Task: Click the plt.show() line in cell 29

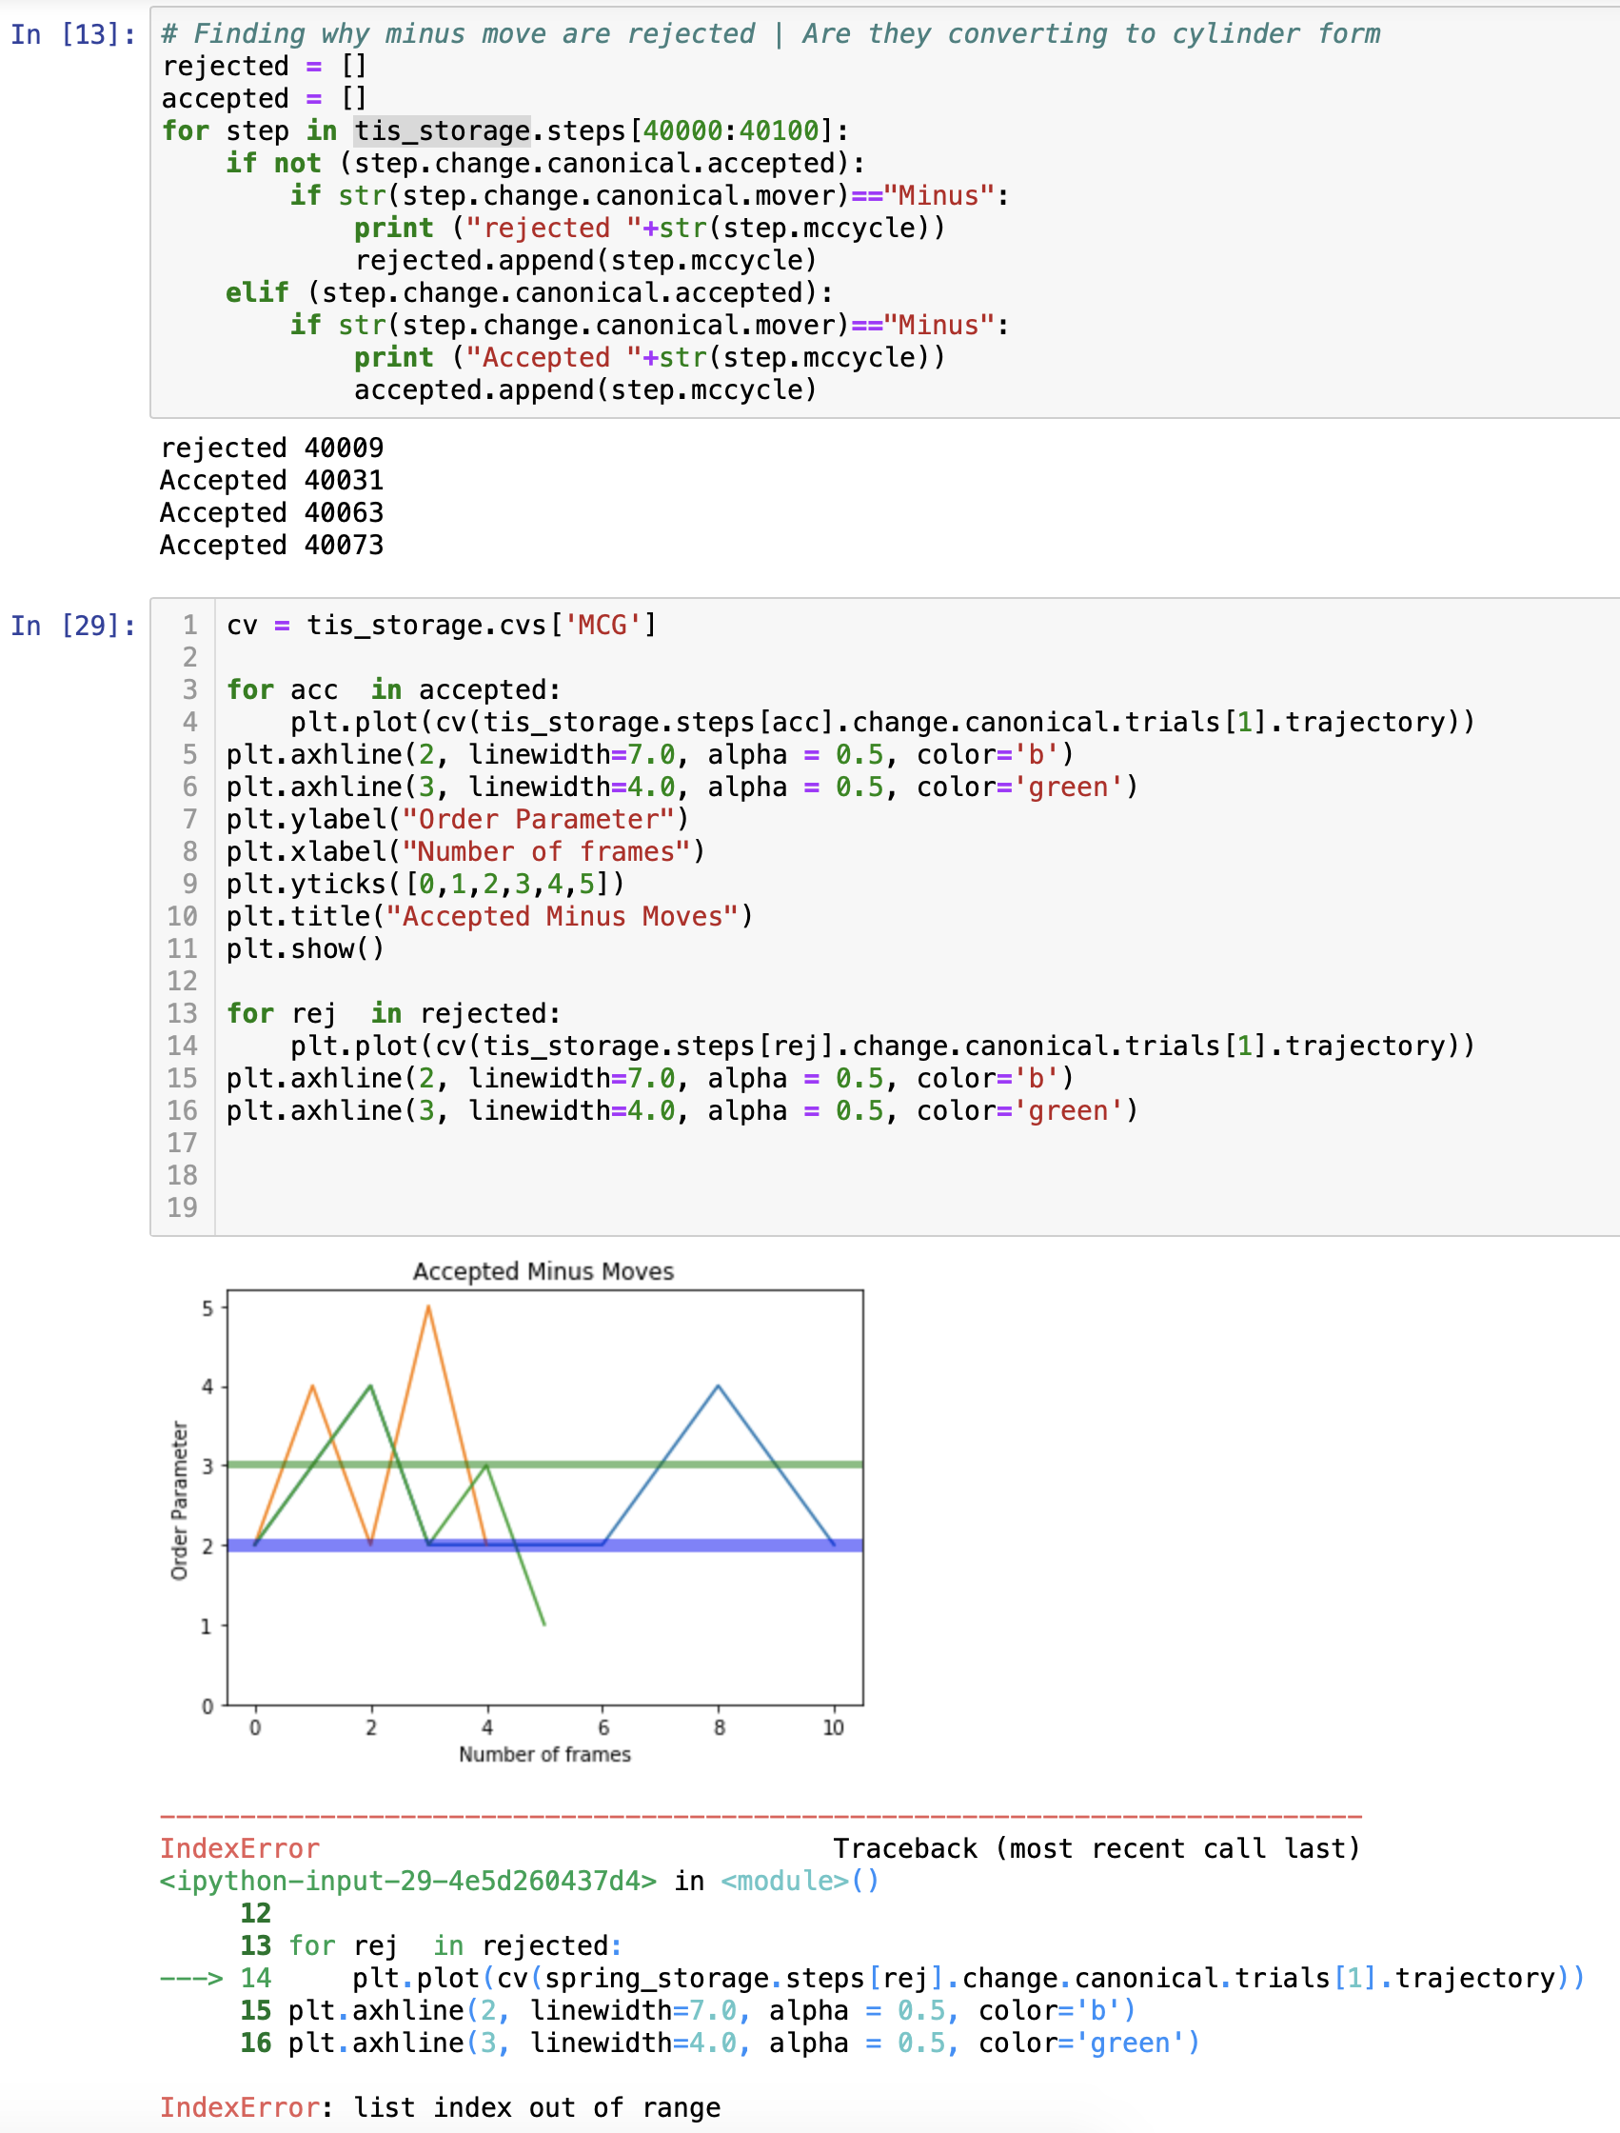Action: (x=305, y=948)
